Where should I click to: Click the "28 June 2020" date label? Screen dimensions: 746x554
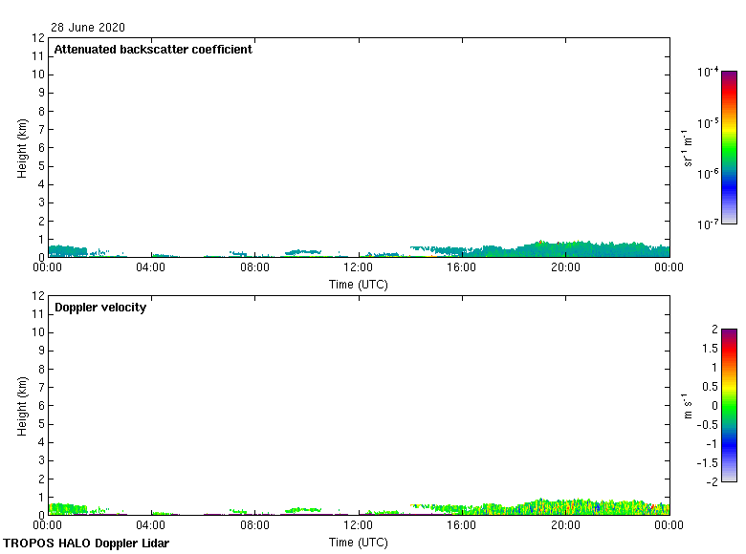pyautogui.click(x=88, y=28)
